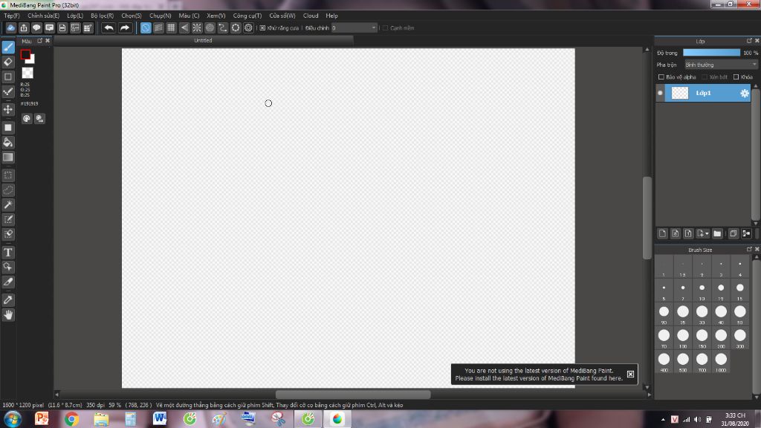Enable vanishing point snap

[184, 27]
